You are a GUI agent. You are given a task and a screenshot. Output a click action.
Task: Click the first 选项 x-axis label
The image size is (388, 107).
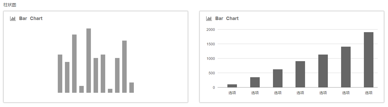pyautogui.click(x=232, y=93)
